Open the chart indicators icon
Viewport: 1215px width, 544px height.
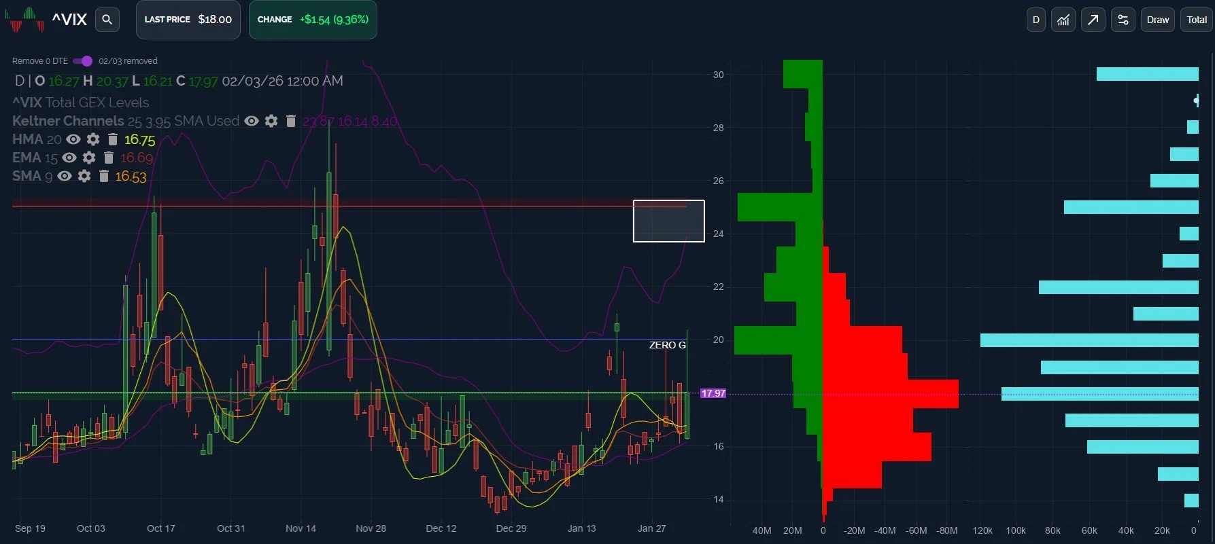(x=1063, y=20)
